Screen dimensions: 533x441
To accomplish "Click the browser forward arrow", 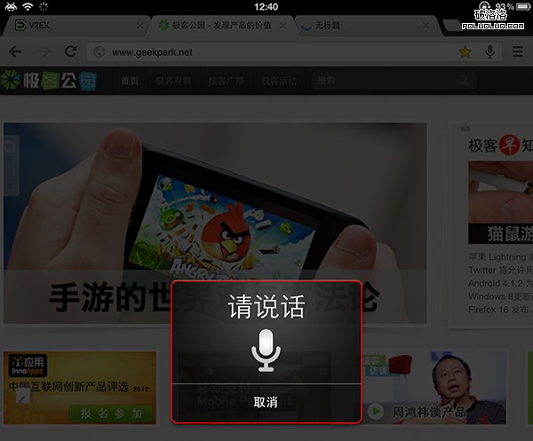I will click(x=42, y=52).
